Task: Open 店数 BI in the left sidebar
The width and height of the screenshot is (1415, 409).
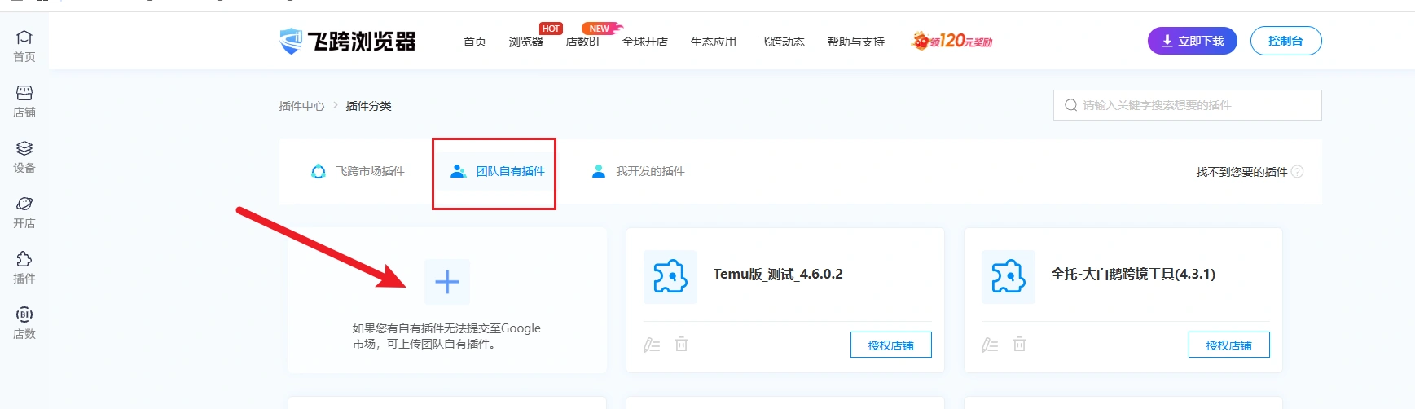Action: 24,323
